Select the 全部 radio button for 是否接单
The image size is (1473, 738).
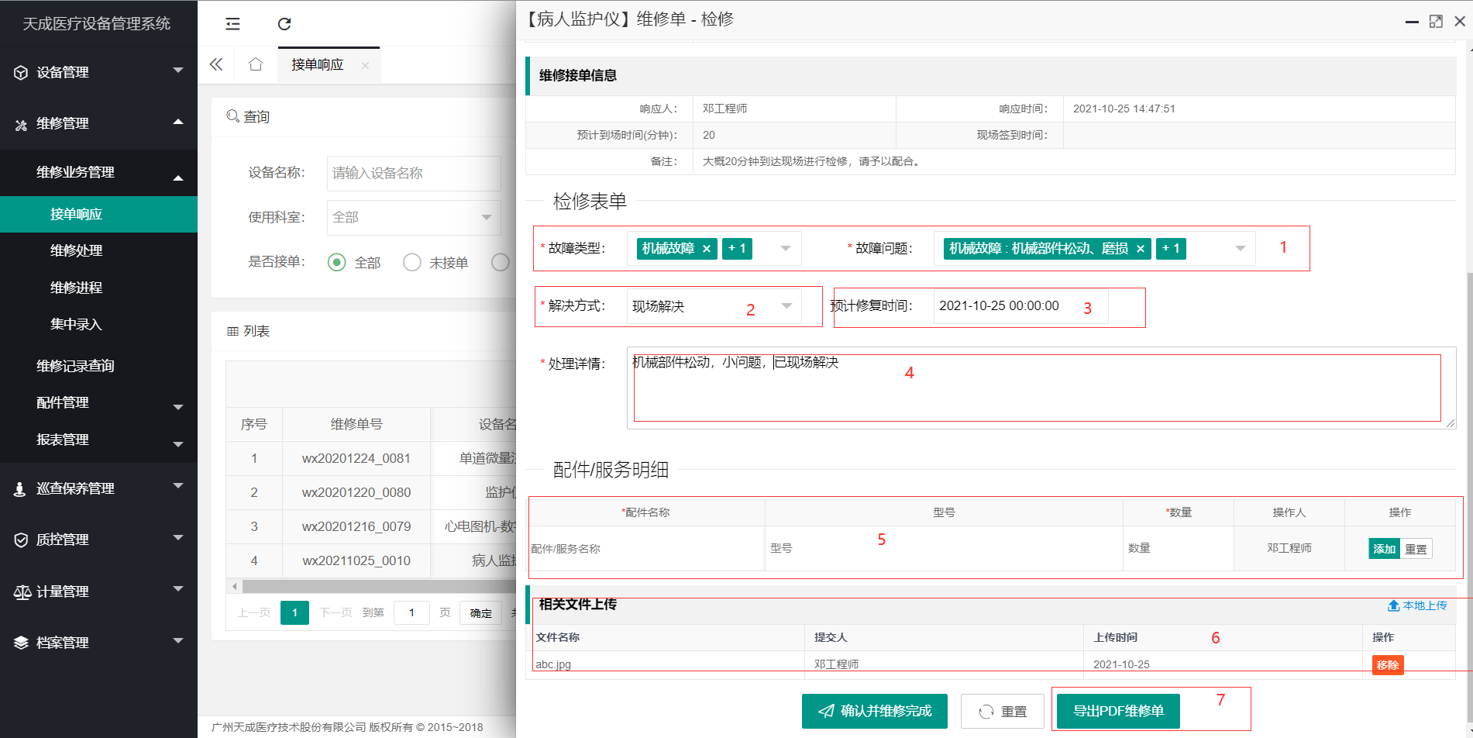pyautogui.click(x=336, y=263)
